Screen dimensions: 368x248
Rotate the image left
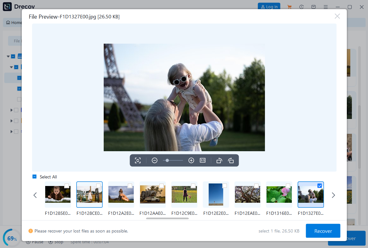219,160
